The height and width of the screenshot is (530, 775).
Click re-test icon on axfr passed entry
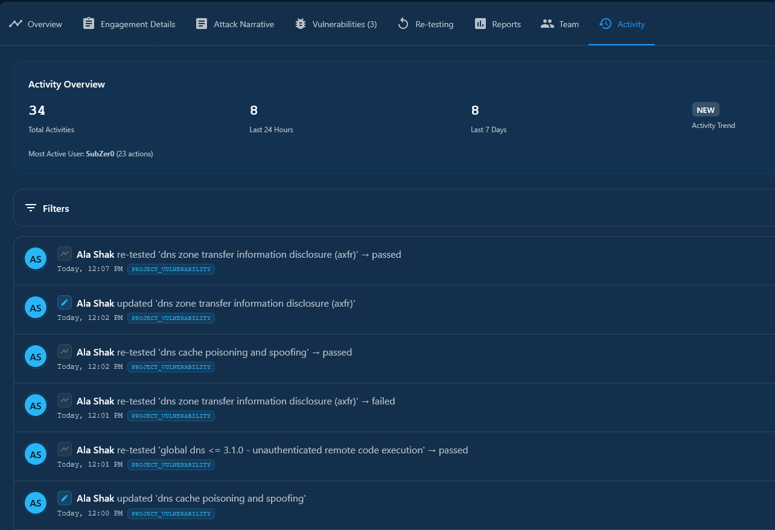(x=65, y=254)
